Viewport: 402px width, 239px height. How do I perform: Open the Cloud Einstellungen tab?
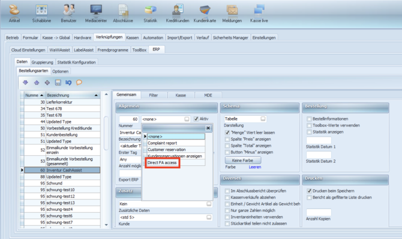[28, 50]
